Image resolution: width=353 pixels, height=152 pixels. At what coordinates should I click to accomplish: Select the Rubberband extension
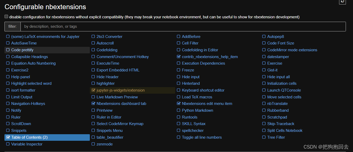pos(278,110)
